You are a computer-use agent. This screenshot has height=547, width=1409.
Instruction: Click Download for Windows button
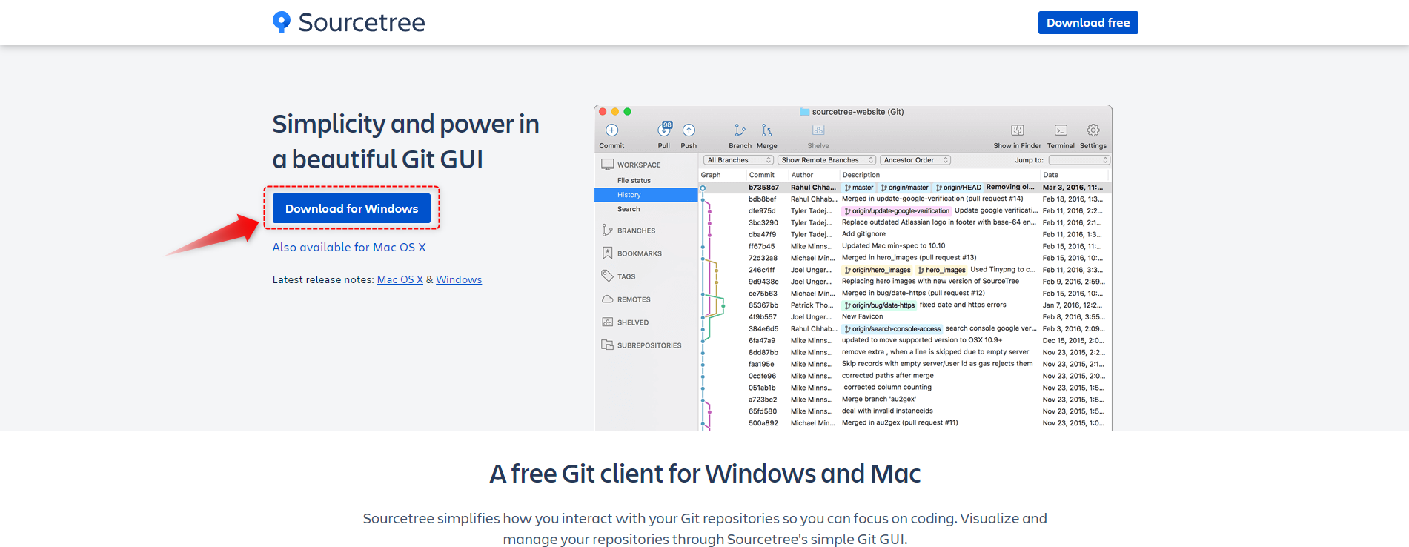(351, 208)
